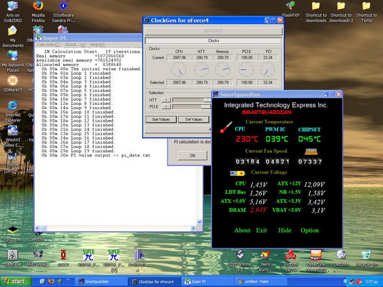Screen dimensions: 383x287
Task: Open Help menu in Super PI
Action: click(x=97, y=44)
